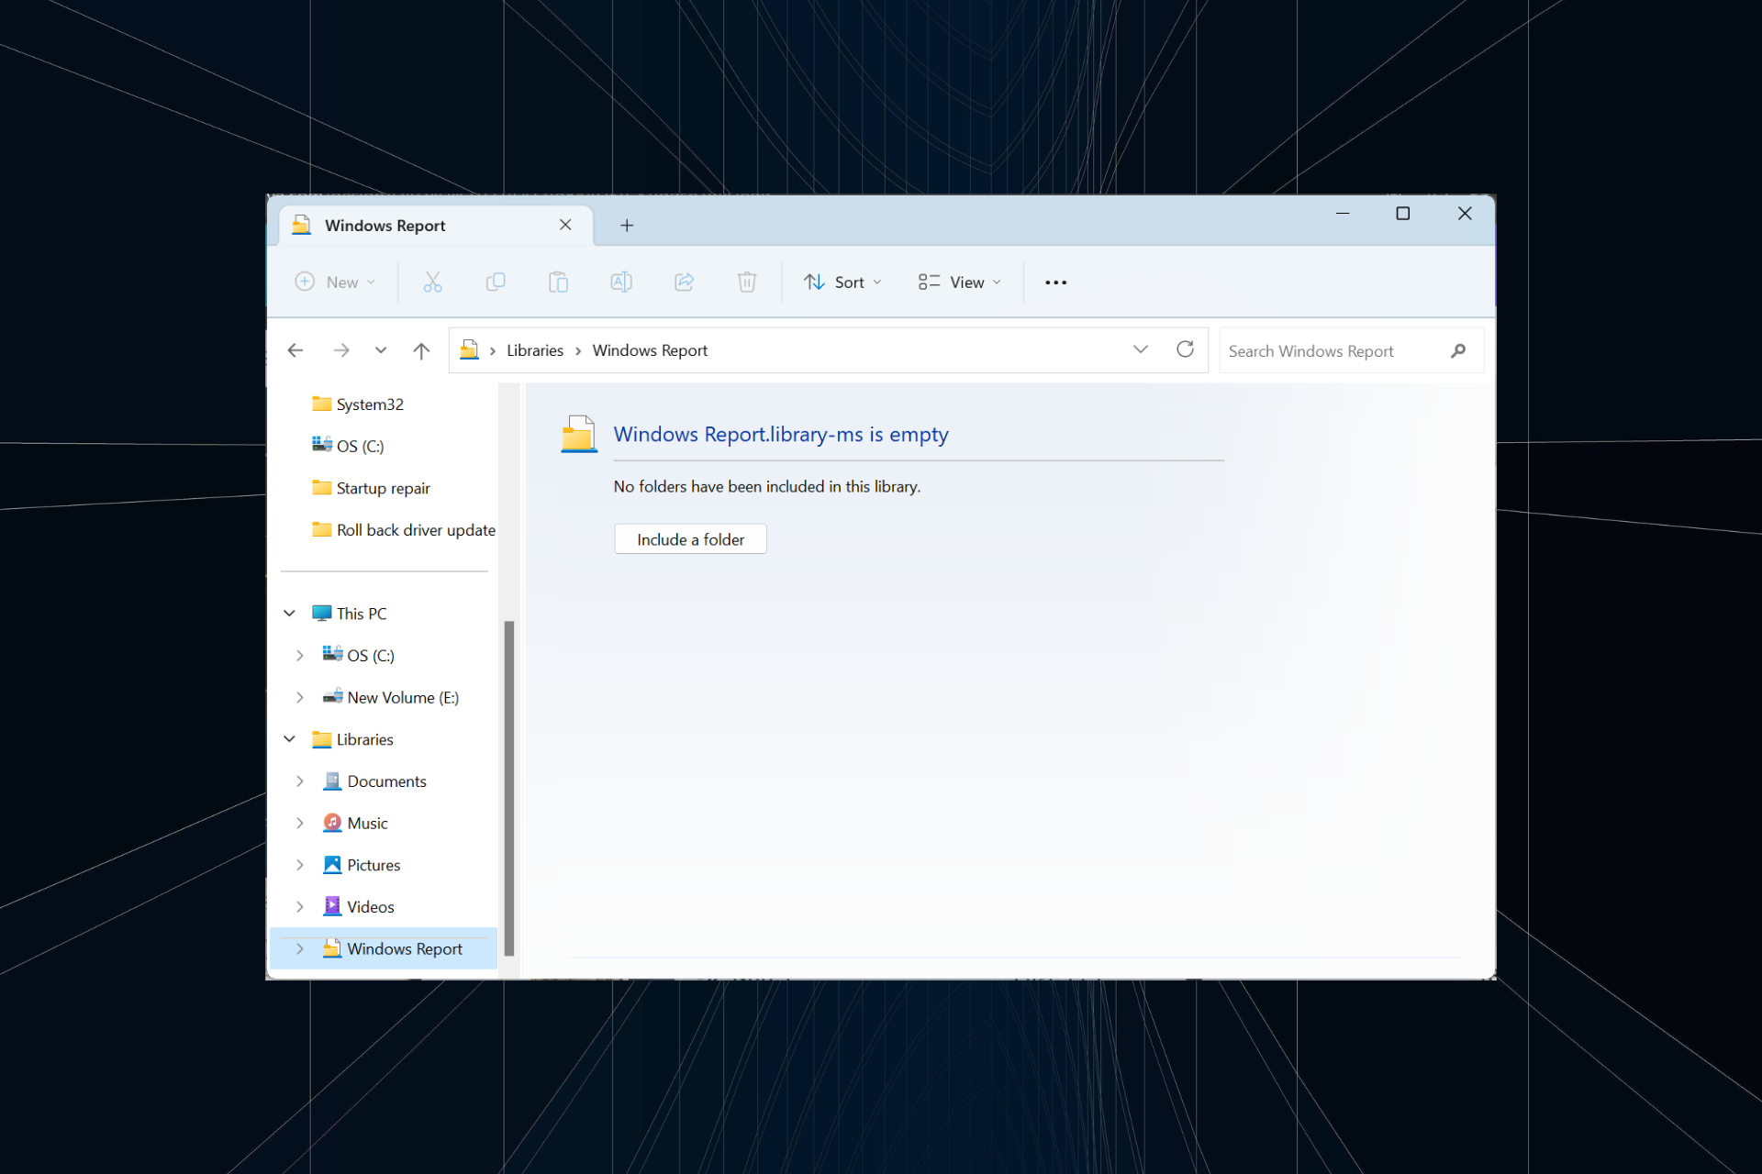Viewport: 1762px width, 1174px height.
Task: Open the New item menu
Action: 335,282
